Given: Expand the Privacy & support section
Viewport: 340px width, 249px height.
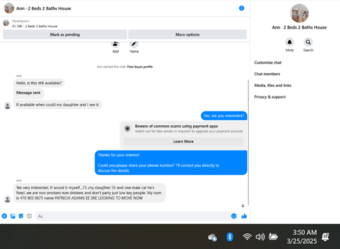Looking at the screenshot, I should (x=270, y=97).
